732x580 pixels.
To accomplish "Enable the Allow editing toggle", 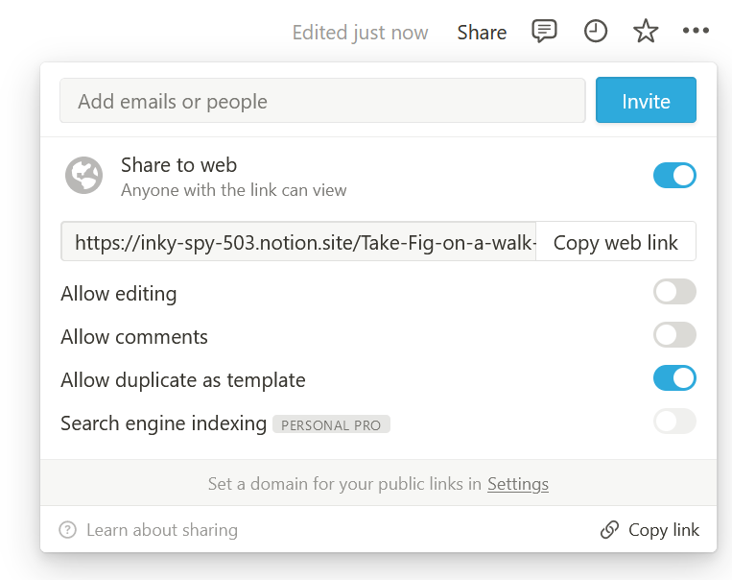I will click(674, 292).
